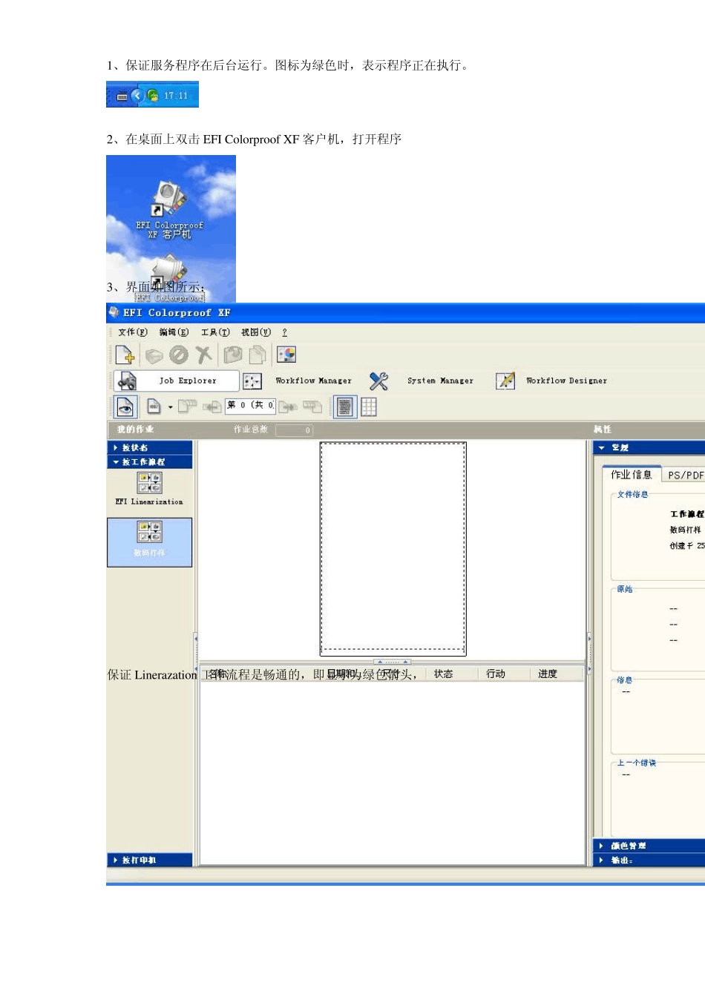The width and height of the screenshot is (705, 997).
Task: Click the Workflow Designer pencil icon
Action: (505, 381)
